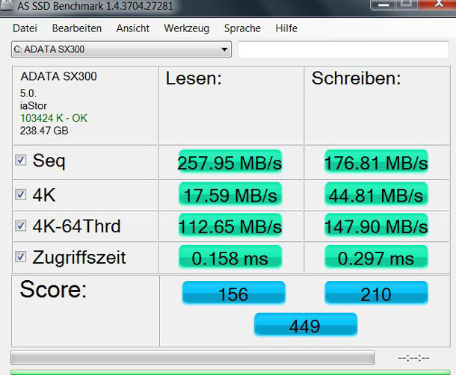
Task: Click the alignment status 103424 K - OK
Action: (54, 118)
